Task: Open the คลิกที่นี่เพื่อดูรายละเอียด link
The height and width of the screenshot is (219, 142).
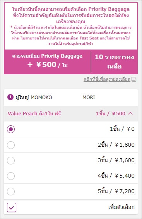Action: click(x=107, y=79)
